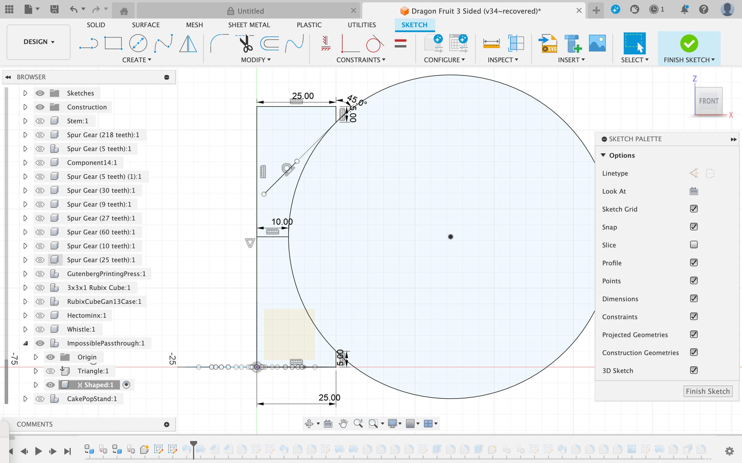The width and height of the screenshot is (742, 463).
Task: Click the Look At icon in palette
Action: [x=693, y=191]
